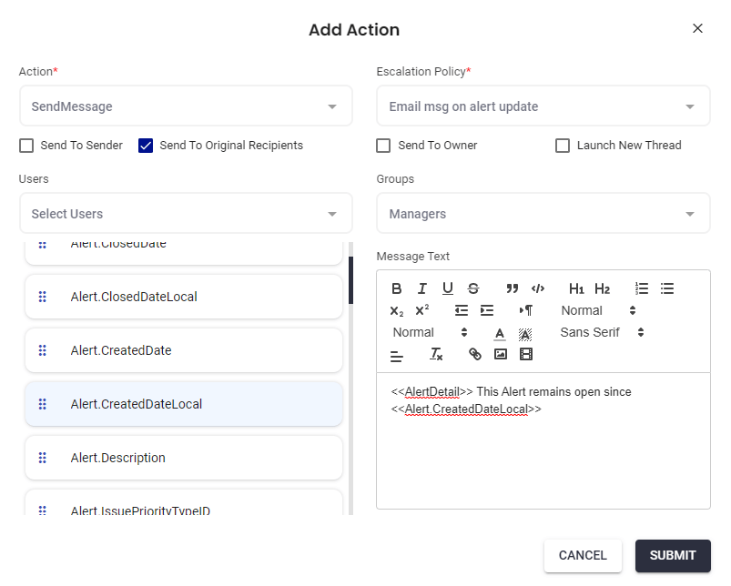Toggle bold formatting in message editor
The image size is (731, 586).
(x=396, y=288)
